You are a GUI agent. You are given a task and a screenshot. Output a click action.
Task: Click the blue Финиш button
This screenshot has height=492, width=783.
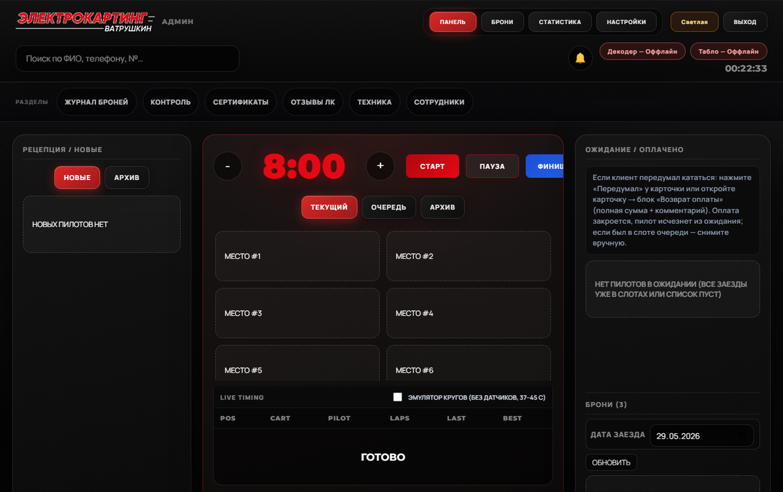pyautogui.click(x=544, y=166)
